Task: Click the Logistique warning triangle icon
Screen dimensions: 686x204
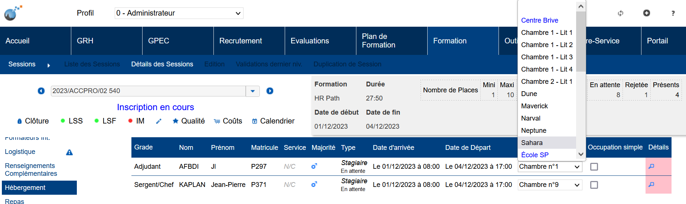Action: coord(69,152)
